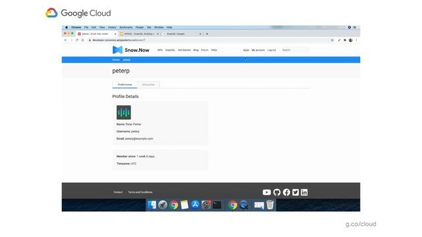Go back with the browser back arrow
Image resolution: width=422 pixels, height=237 pixels.
pos(65,40)
